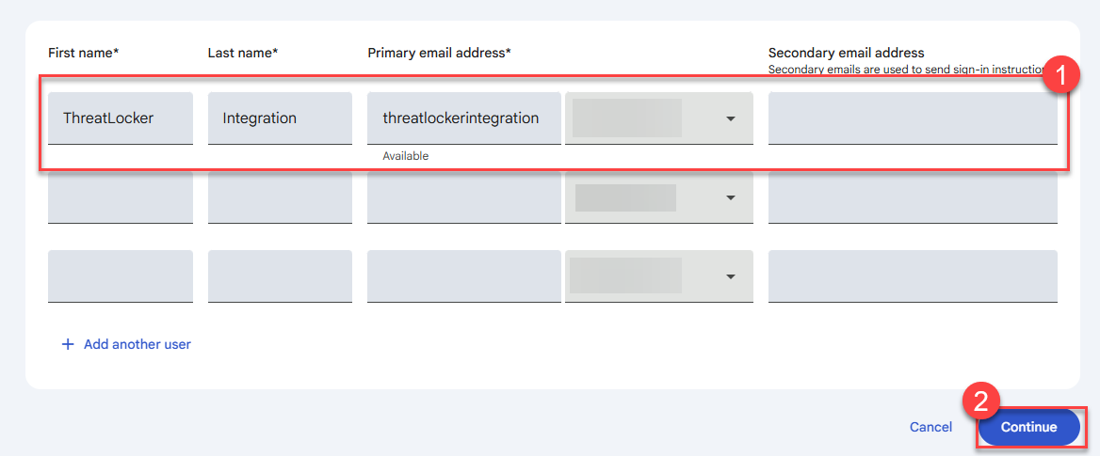Screen dimensions: 1100x456
Task: Expand domain dropdown arrow in second user row
Action: tap(730, 197)
